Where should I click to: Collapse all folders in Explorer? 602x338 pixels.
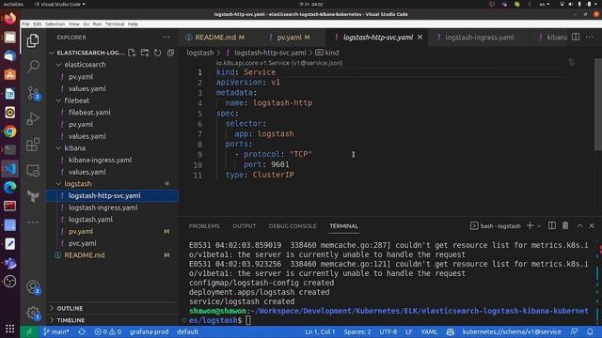(170, 53)
